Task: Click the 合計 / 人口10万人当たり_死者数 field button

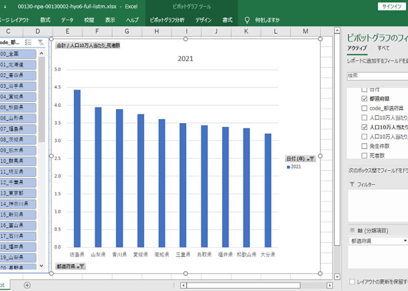Action: pos(88,45)
